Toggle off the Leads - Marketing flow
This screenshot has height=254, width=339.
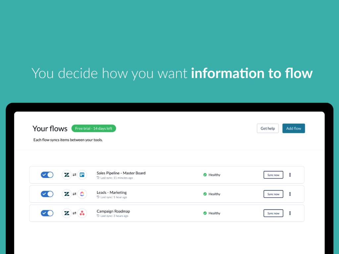pyautogui.click(x=47, y=194)
